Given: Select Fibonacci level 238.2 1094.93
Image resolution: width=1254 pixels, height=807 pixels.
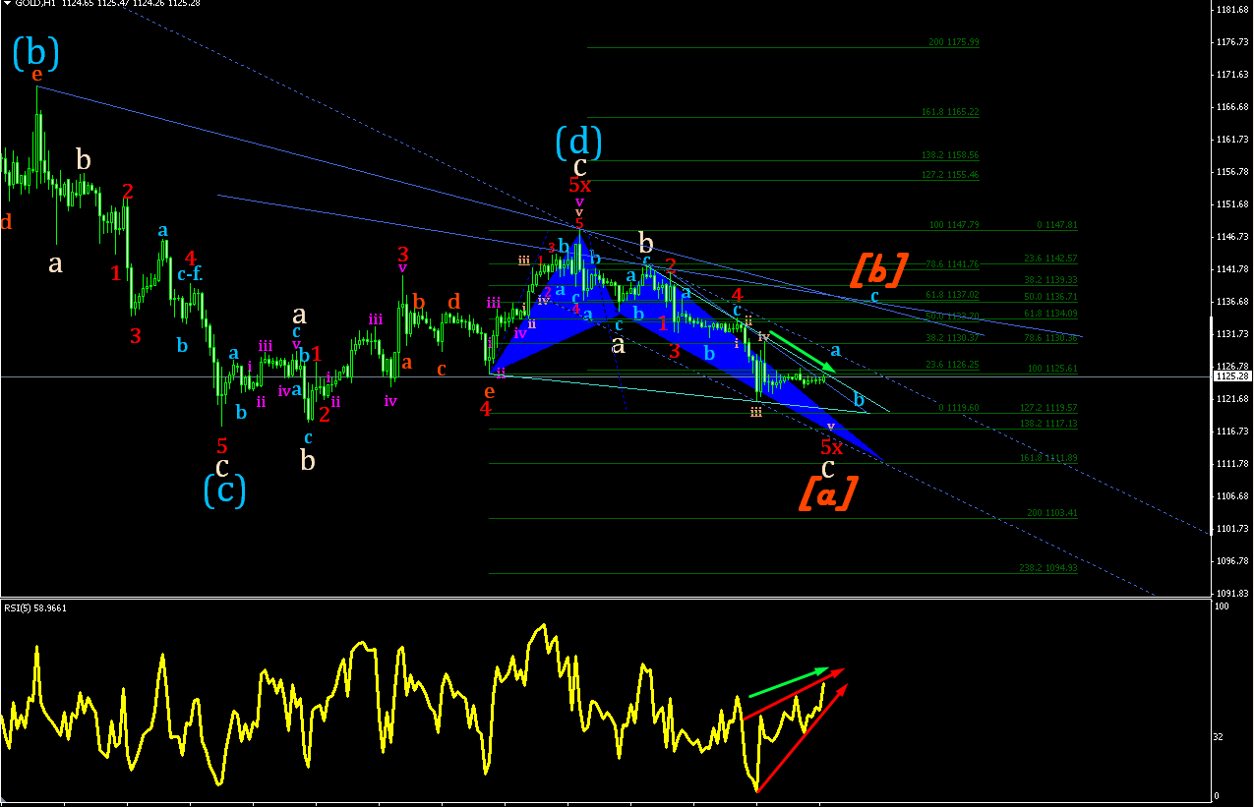Looking at the screenshot, I should 1050,568.
